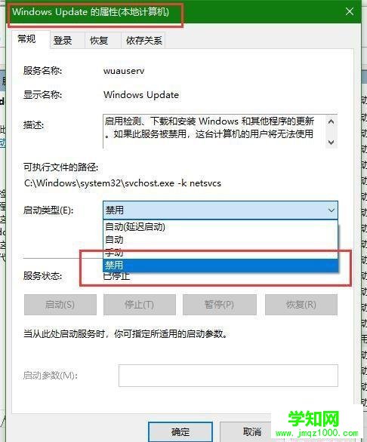Collapse the 启动类型 combo box arrow

pyautogui.click(x=332, y=210)
